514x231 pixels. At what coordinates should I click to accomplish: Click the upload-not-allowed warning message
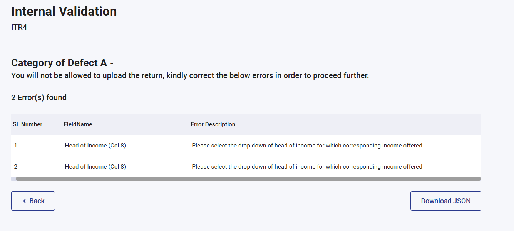[190, 75]
